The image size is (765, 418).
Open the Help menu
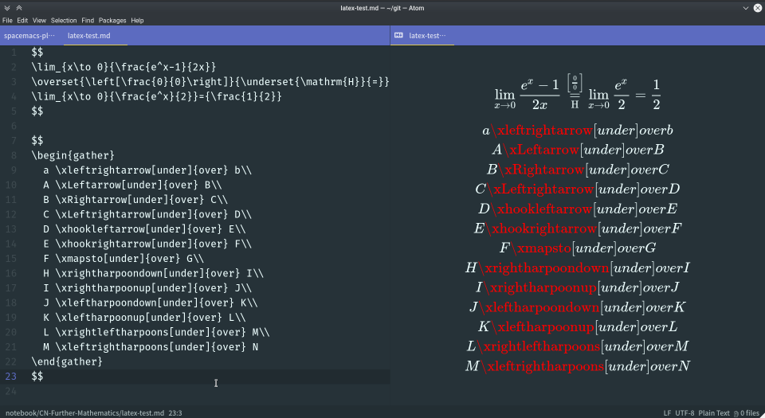click(x=138, y=20)
